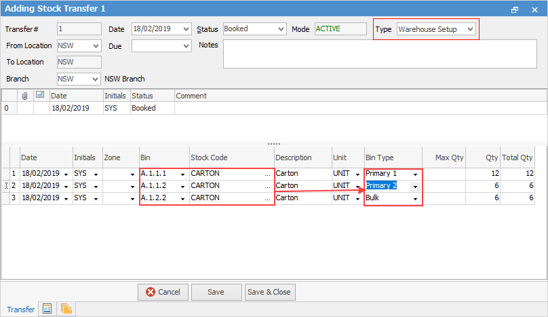The image size is (548, 317).
Task: Click the Save button
Action: coord(216,292)
